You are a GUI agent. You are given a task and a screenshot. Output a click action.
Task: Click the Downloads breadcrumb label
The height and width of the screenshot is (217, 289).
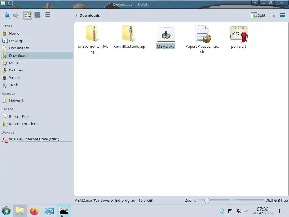[x=90, y=15]
